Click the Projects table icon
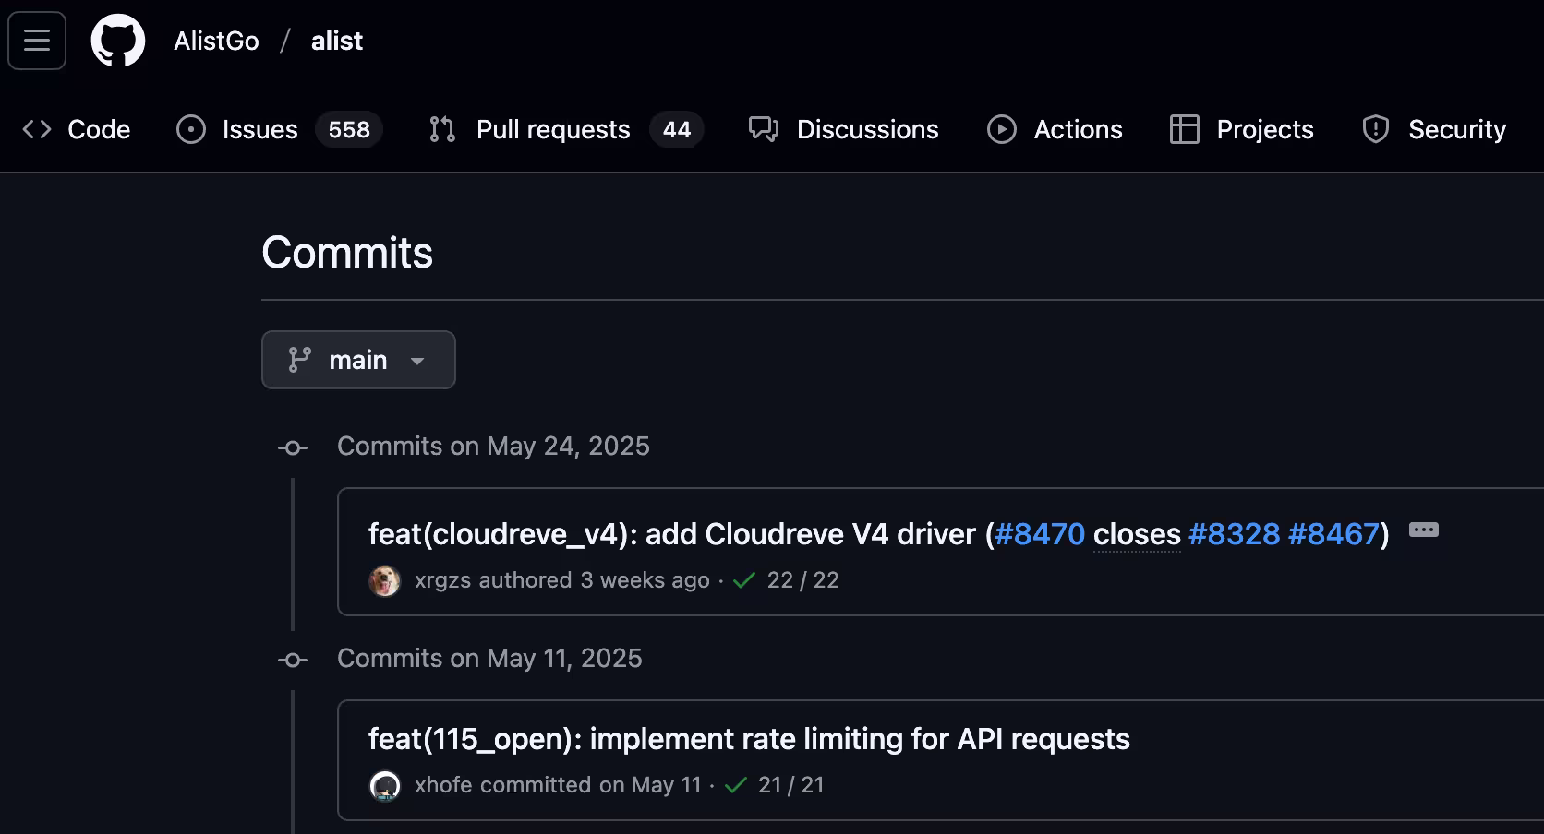This screenshot has height=834, width=1544. point(1185,129)
